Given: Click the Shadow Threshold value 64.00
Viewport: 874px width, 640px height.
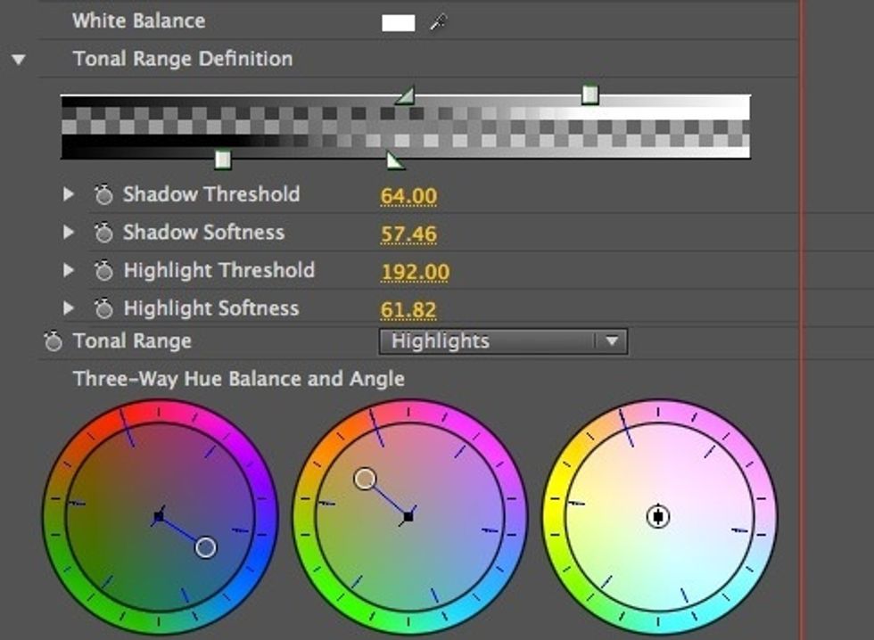Looking at the screenshot, I should [x=408, y=194].
